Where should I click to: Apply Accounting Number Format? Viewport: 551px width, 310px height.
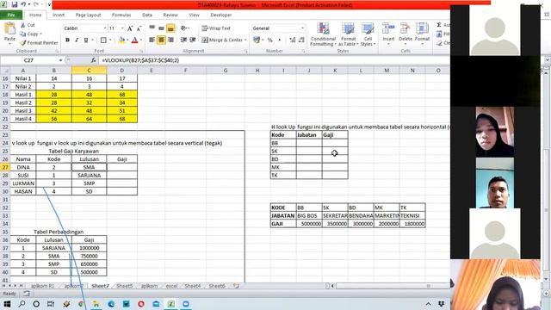tap(257, 40)
